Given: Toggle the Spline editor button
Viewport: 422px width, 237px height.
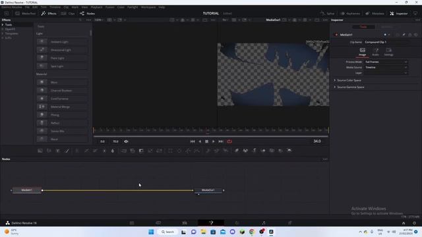Looking at the screenshot, I should click(x=327, y=13).
